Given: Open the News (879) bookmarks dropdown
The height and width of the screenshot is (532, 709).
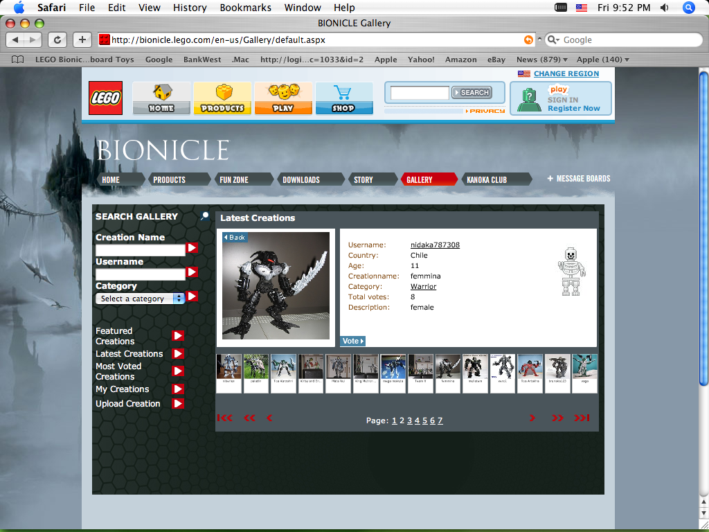Looking at the screenshot, I should point(541,60).
